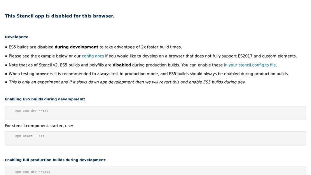311x175 pixels.
Task: Click the 'npm start --es5' code block
Action: (155, 138)
